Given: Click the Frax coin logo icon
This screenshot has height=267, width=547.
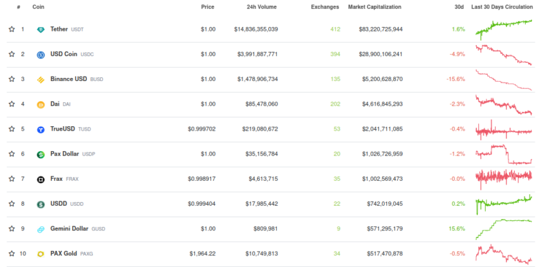Looking at the screenshot, I should coord(41,180).
